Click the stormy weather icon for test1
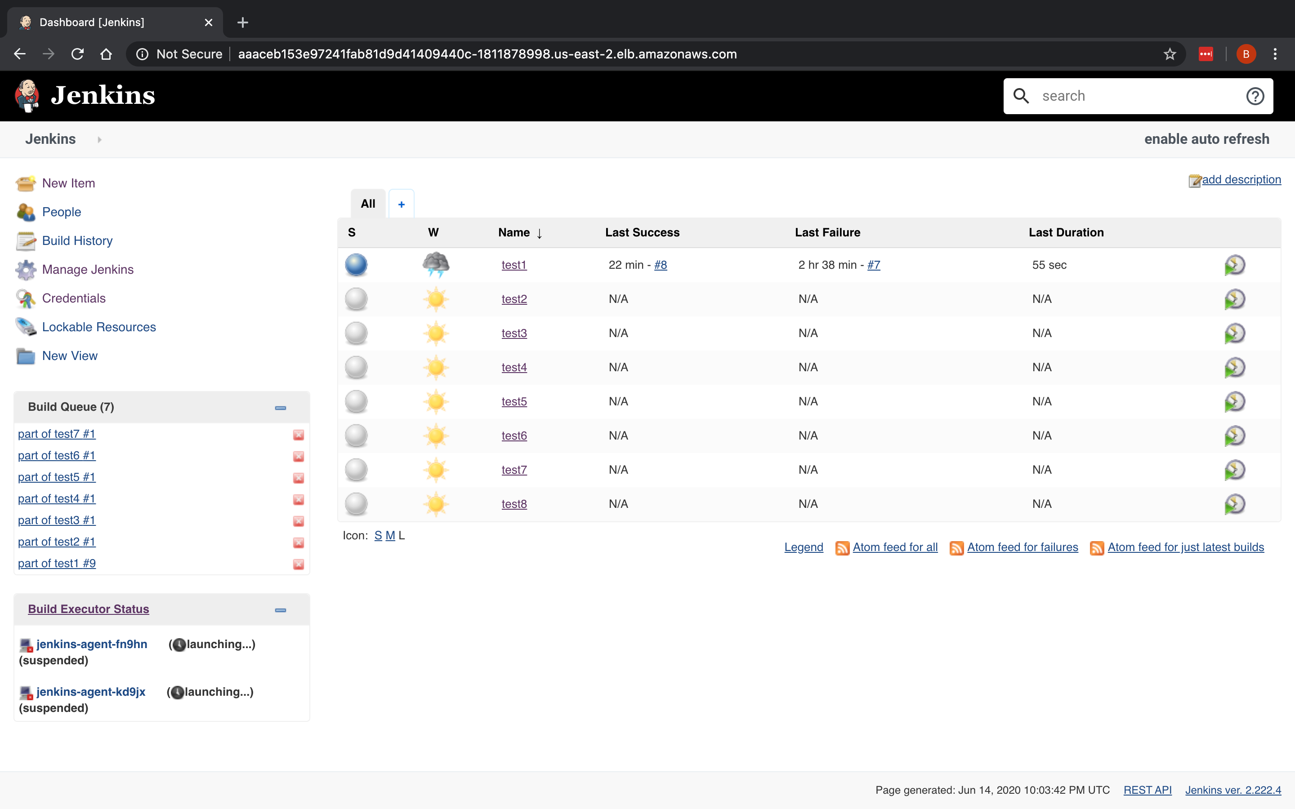Viewport: 1295px width, 809px height. click(436, 265)
